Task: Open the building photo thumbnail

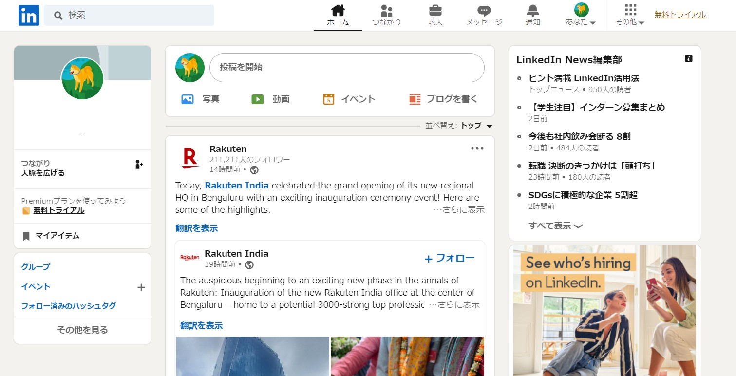Action: [252, 356]
